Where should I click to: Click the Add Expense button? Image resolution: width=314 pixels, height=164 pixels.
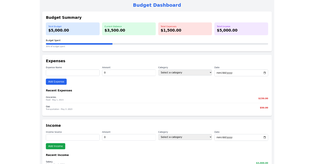[56, 81]
